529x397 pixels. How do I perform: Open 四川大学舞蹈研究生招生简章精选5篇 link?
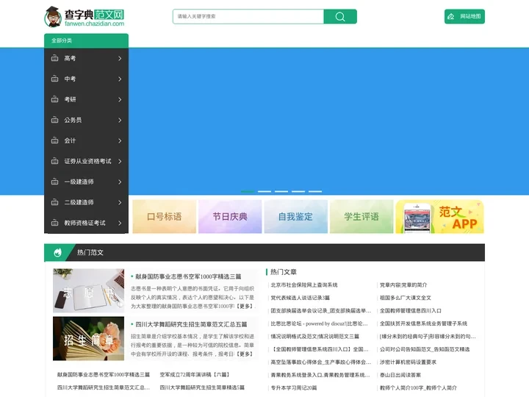pyautogui.click(x=202, y=387)
